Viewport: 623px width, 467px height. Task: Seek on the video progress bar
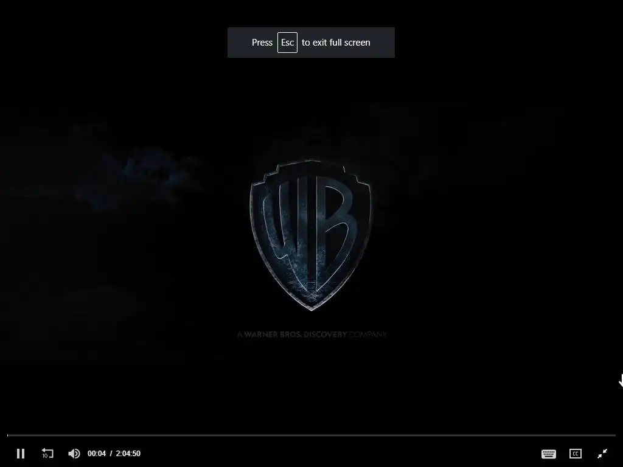(x=311, y=435)
